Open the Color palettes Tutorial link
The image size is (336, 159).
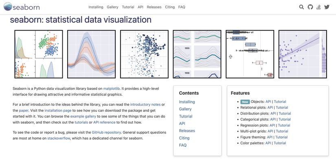point(280,143)
